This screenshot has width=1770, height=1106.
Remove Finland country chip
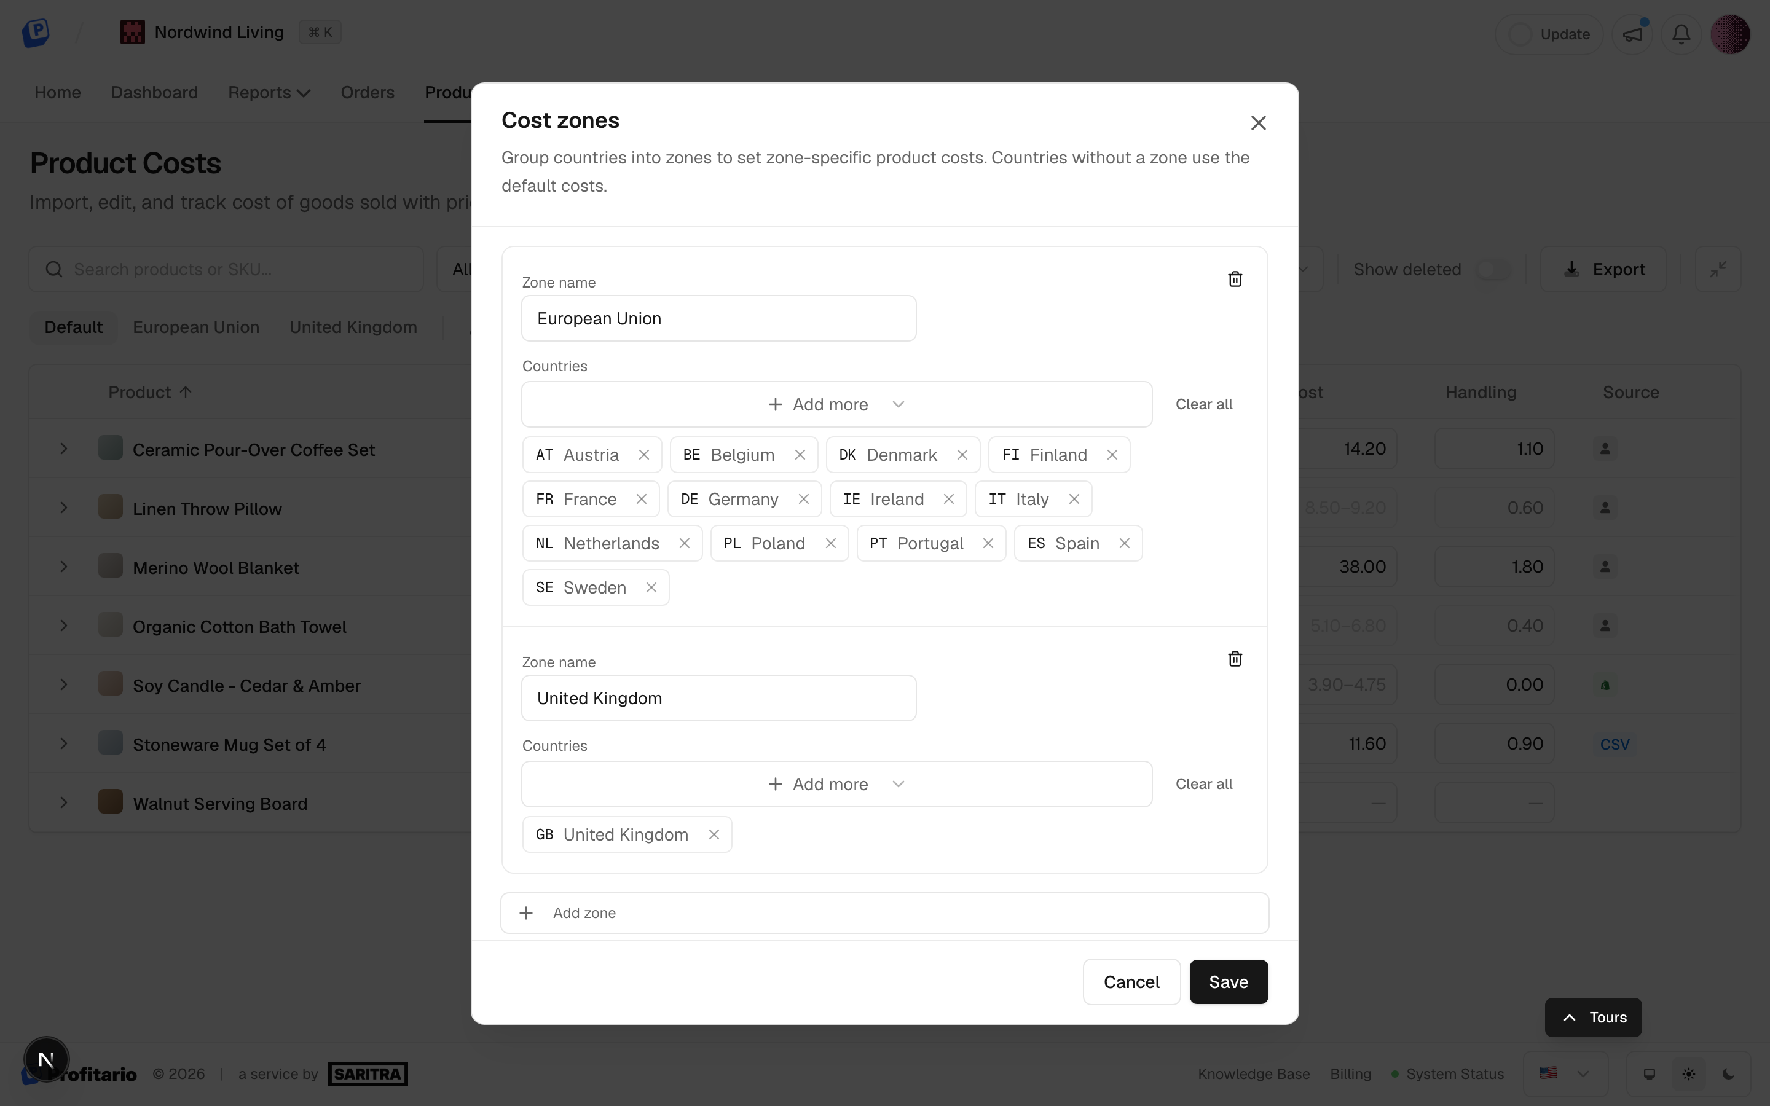click(x=1112, y=455)
